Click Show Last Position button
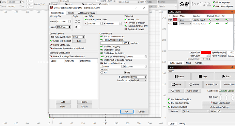 pos(220,103)
